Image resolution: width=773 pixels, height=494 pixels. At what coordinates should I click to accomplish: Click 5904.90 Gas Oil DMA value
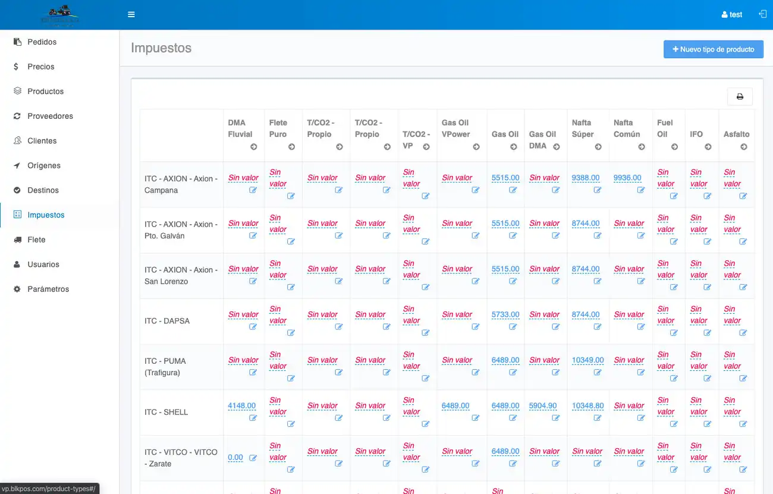pyautogui.click(x=543, y=406)
